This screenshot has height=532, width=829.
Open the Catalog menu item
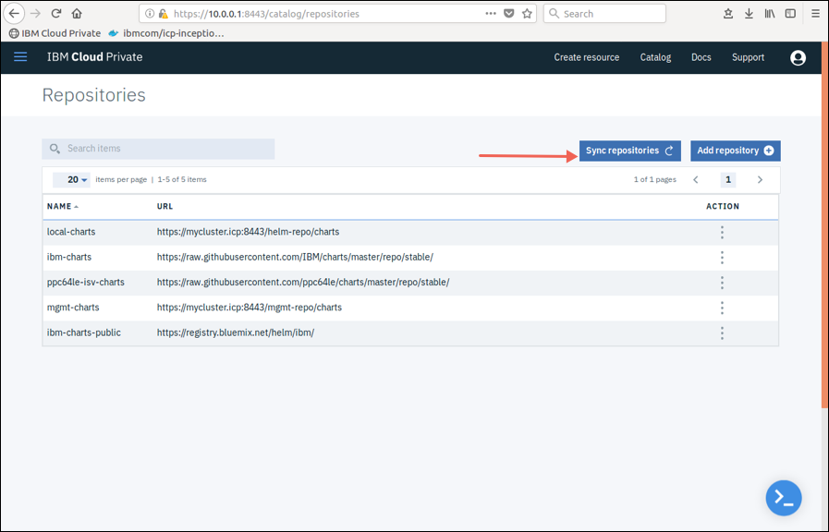pyautogui.click(x=655, y=57)
